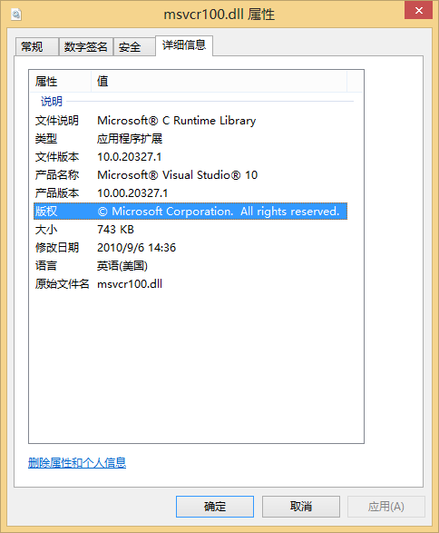Select the 文件版本 row
439x533 pixels.
coord(190,157)
